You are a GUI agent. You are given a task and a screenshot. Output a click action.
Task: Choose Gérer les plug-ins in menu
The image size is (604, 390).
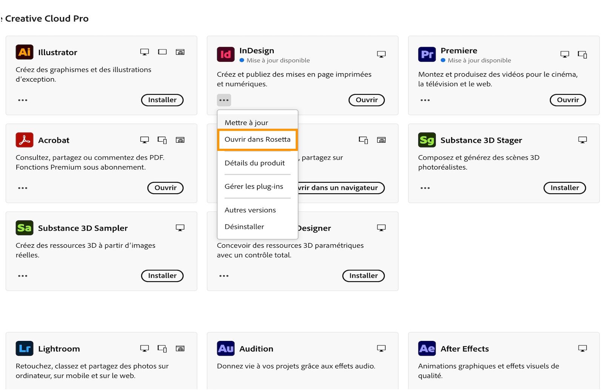pos(257,187)
